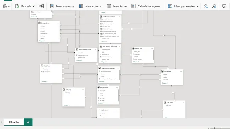Collapse the category table

[x=67, y=105]
